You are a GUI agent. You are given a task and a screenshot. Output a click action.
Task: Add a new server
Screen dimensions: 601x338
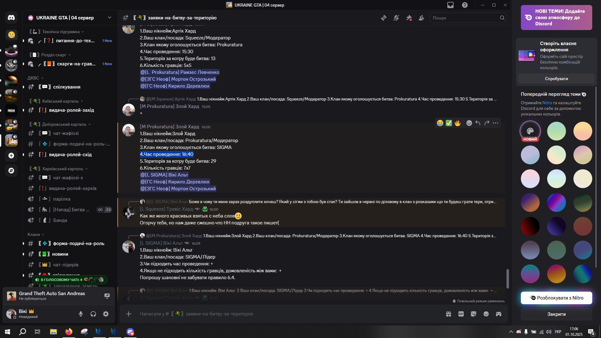coord(11,156)
